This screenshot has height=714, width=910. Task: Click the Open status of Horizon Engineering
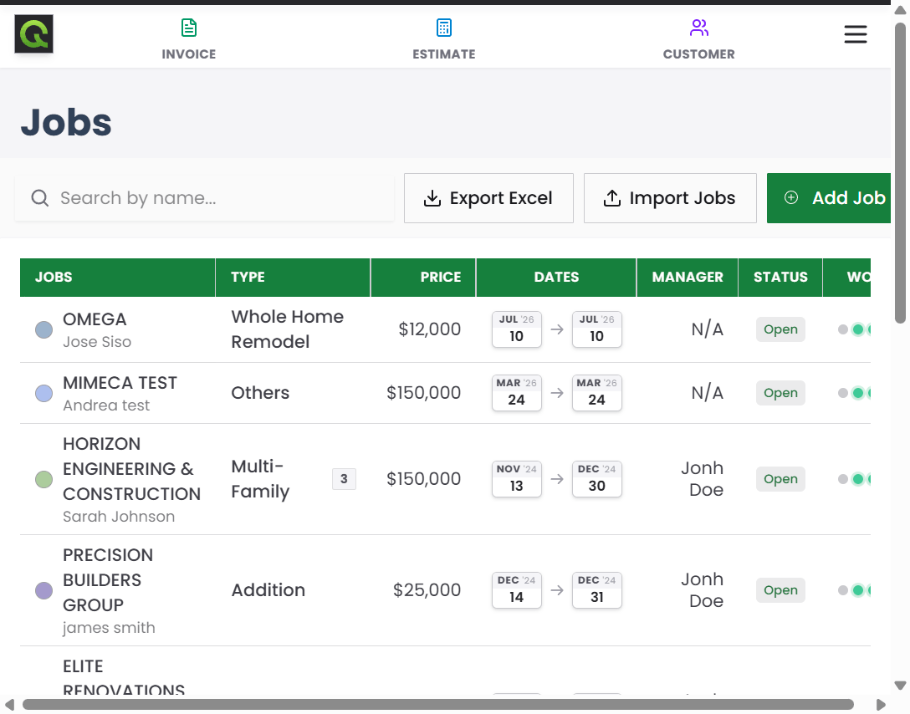(780, 479)
